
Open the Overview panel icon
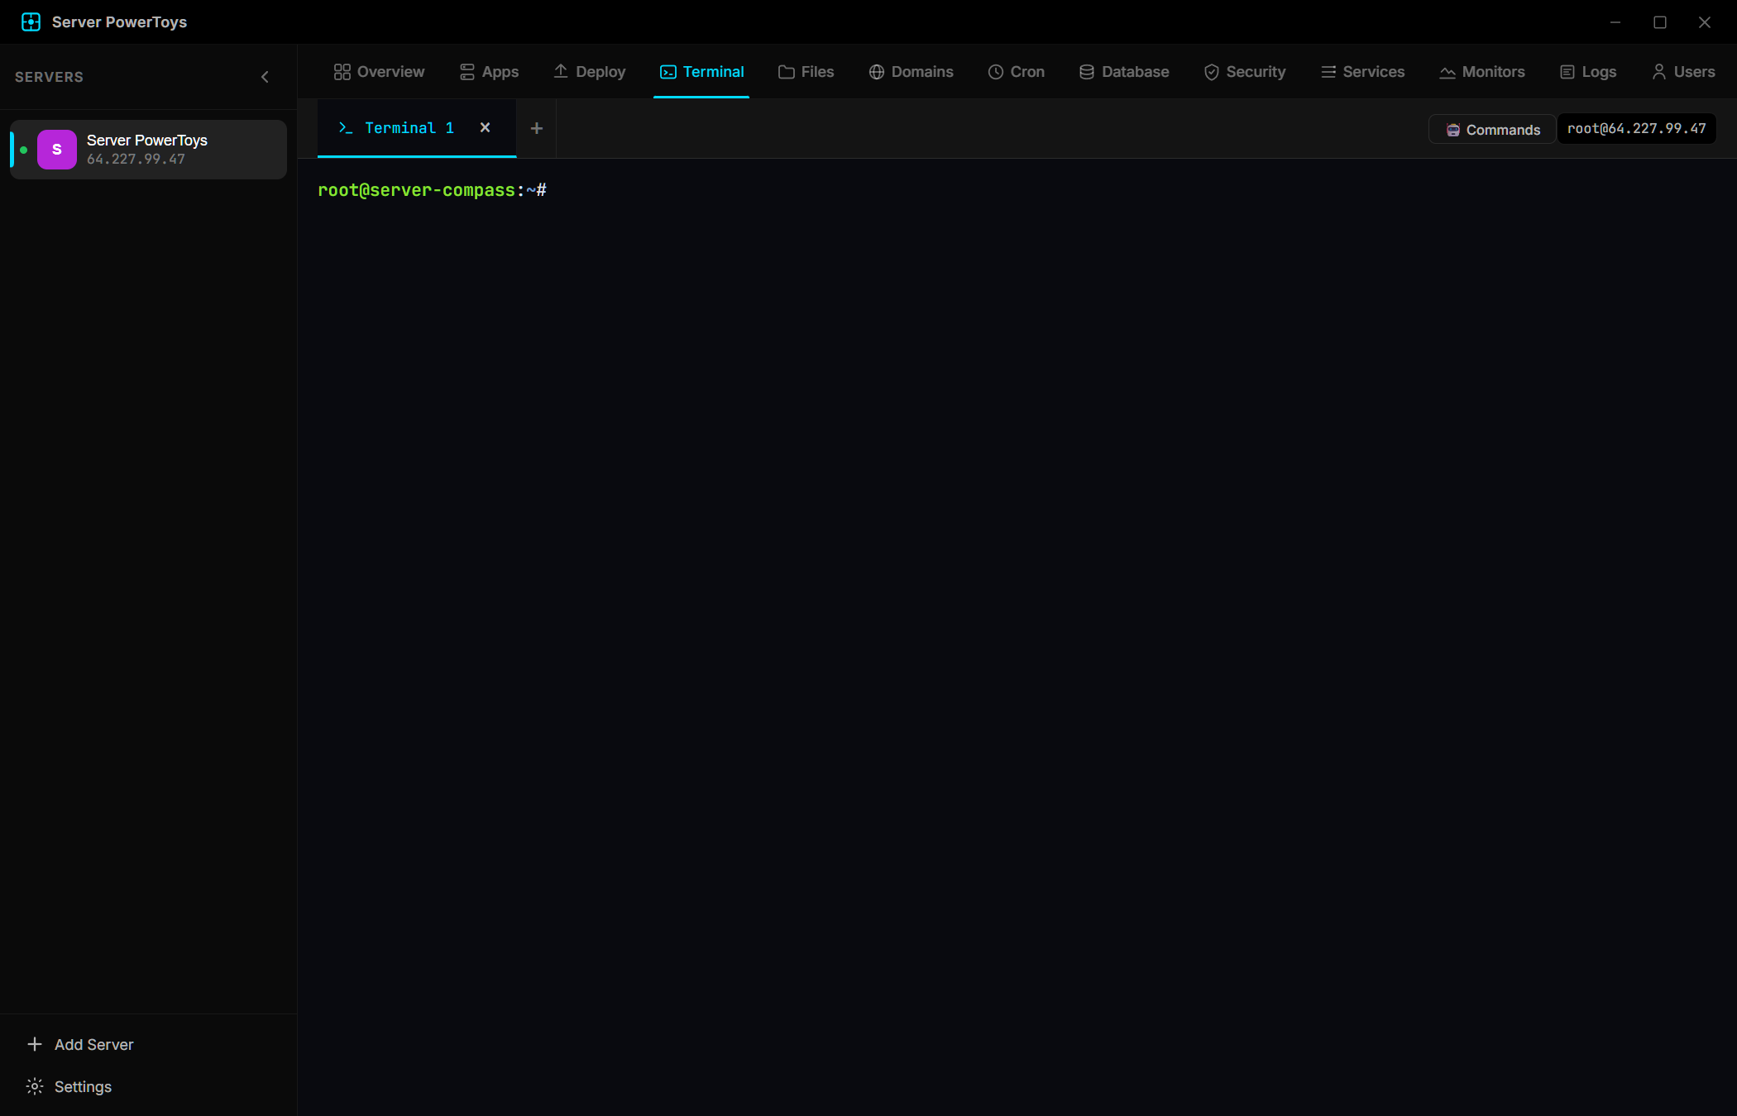[x=342, y=72]
